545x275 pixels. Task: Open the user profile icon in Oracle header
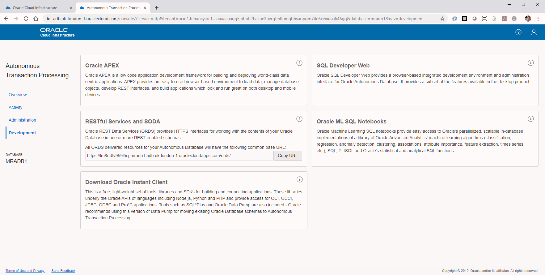534,32
